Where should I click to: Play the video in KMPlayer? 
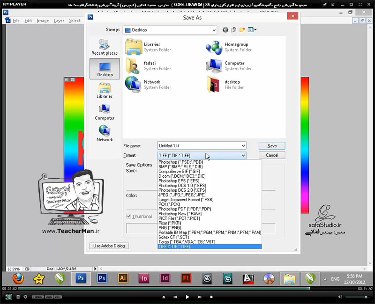point(187,297)
